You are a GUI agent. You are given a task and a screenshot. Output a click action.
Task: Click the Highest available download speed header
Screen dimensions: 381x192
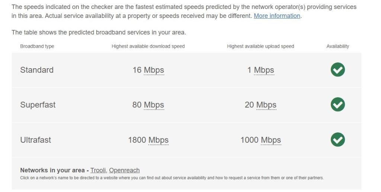click(x=148, y=46)
